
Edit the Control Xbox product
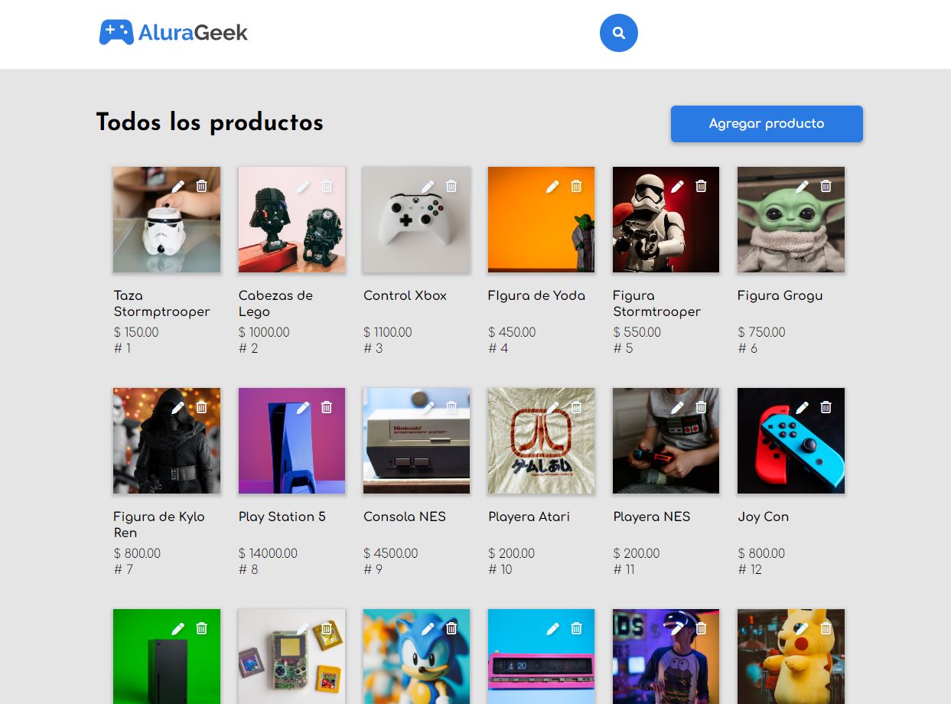tap(427, 185)
